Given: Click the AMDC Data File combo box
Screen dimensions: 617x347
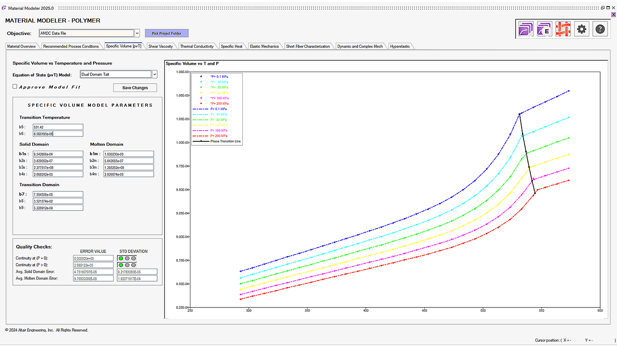Looking at the screenshot, I should point(86,33).
